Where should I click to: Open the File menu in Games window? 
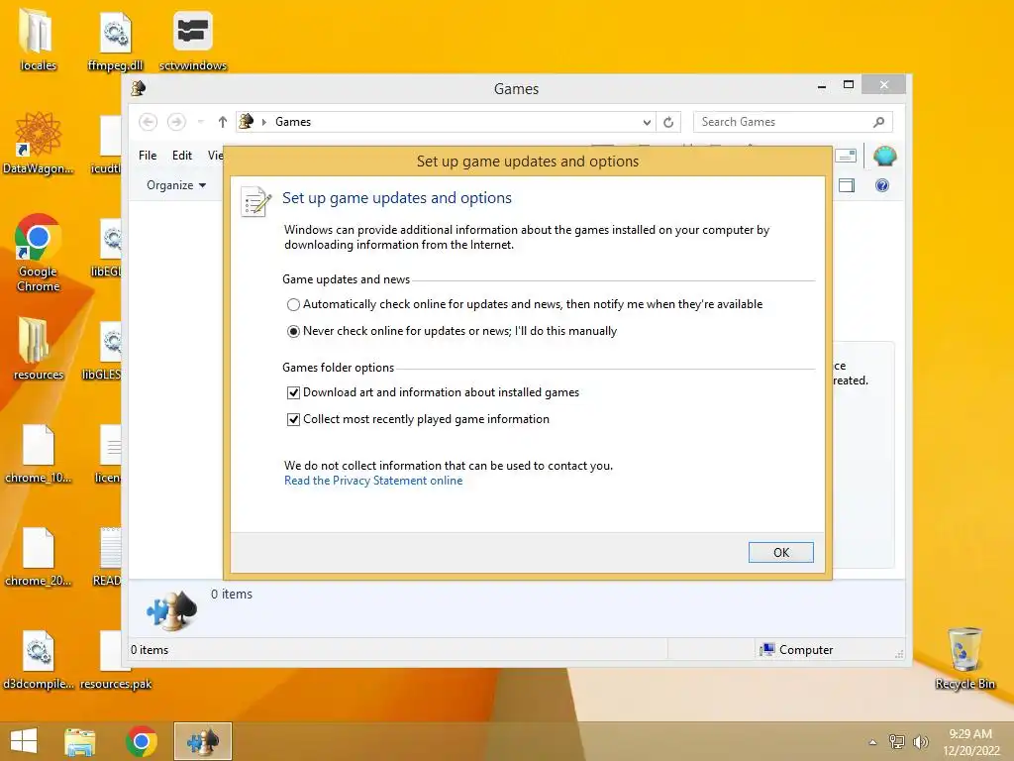point(148,156)
